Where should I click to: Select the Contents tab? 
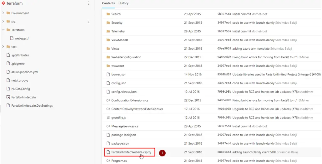point(108,3)
